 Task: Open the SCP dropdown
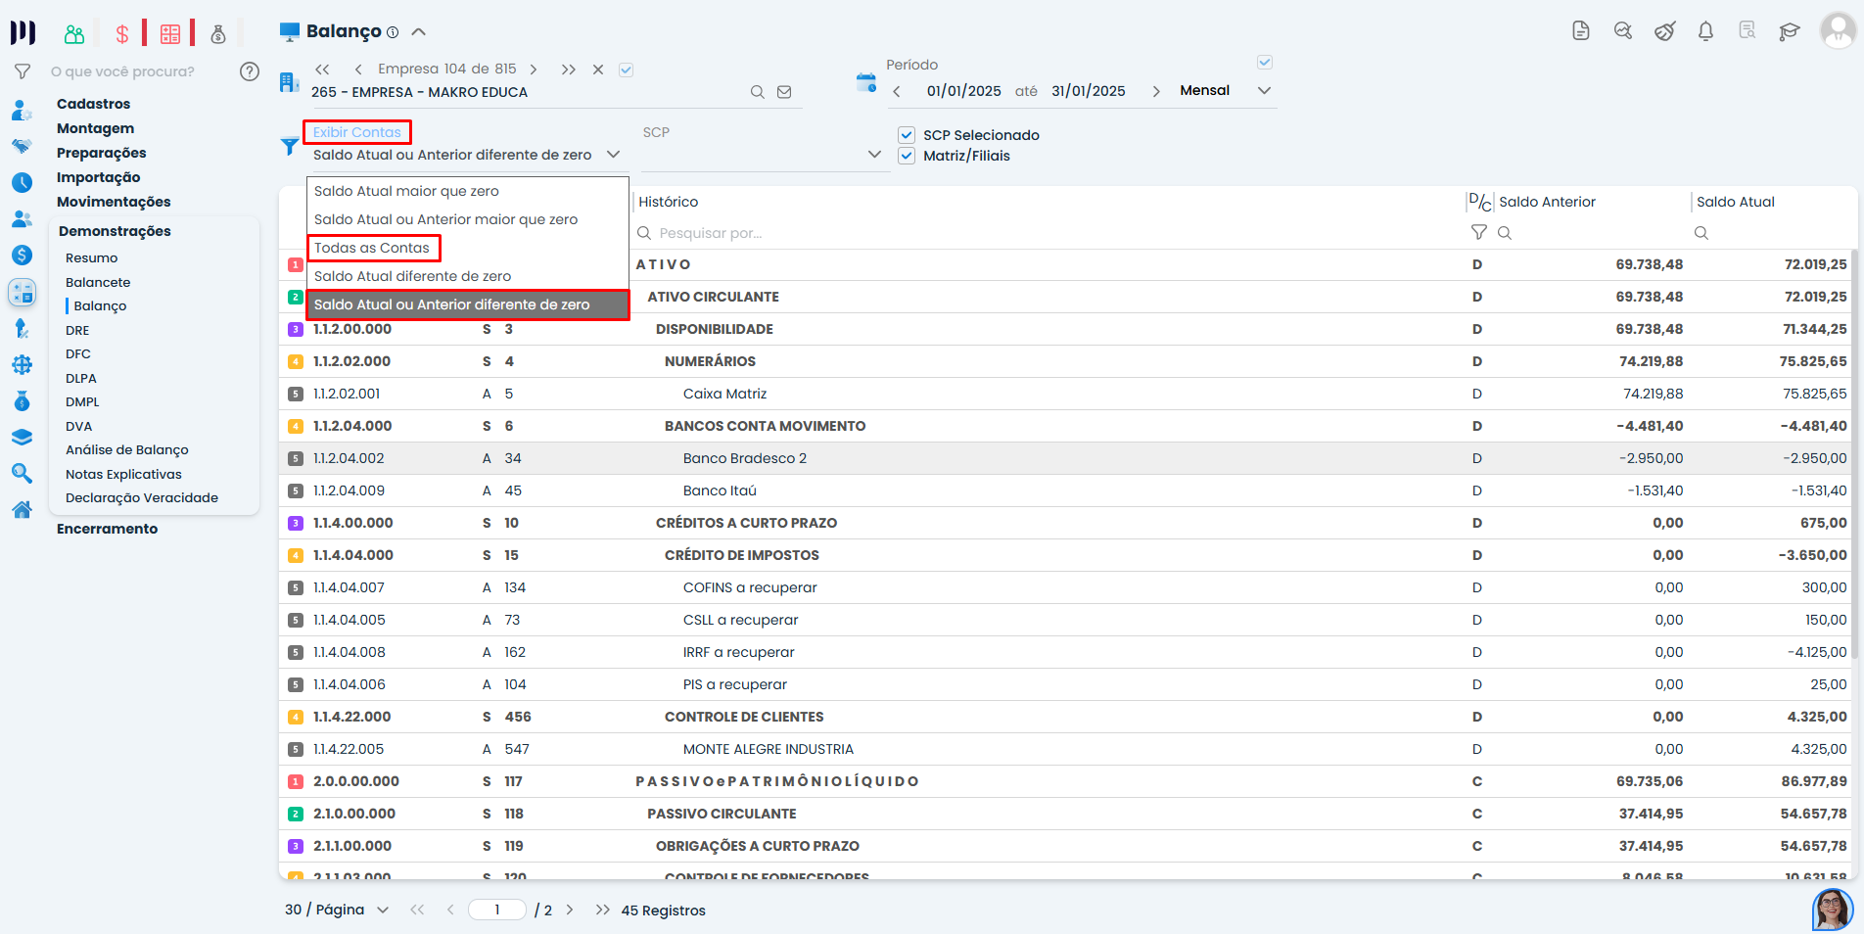pyautogui.click(x=873, y=155)
